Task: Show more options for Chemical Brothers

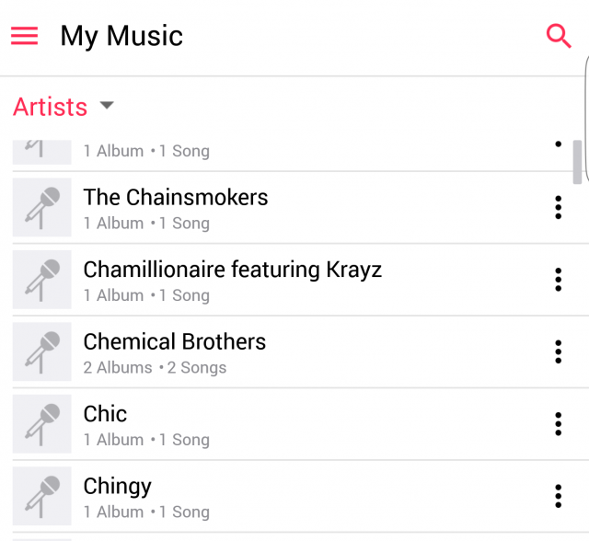Action: pos(558,351)
